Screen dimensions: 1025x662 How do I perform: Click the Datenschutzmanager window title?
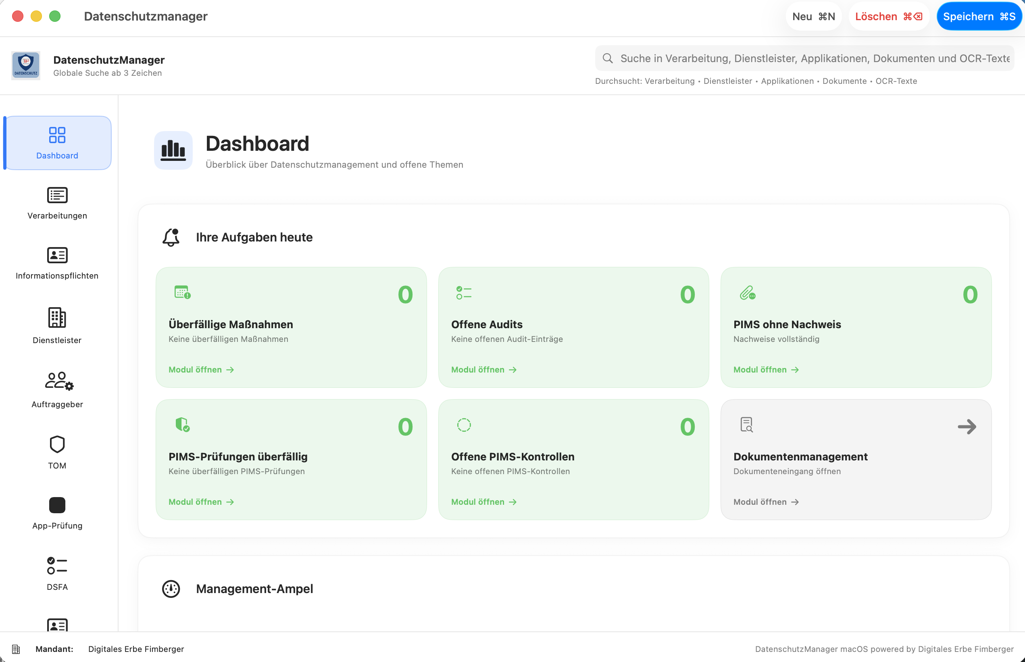click(x=146, y=17)
